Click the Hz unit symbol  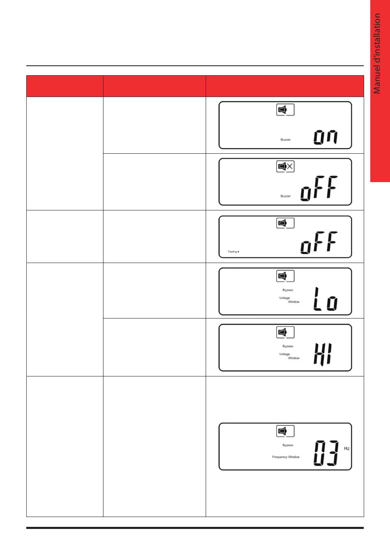pyautogui.click(x=347, y=448)
